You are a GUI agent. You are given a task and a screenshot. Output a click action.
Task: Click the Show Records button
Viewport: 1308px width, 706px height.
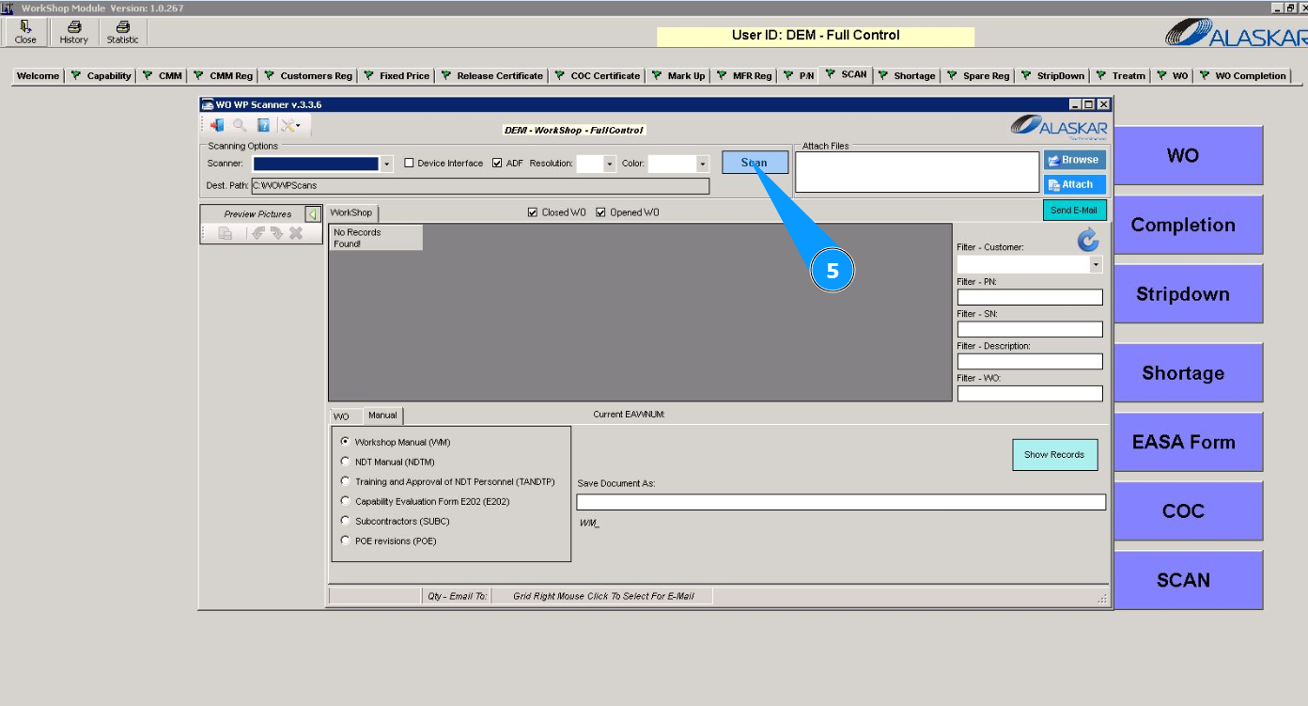click(1054, 455)
